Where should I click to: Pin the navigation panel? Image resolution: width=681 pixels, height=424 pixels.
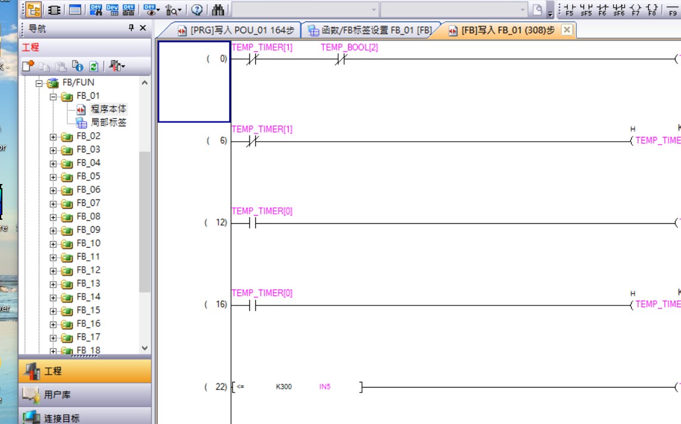pos(131,28)
